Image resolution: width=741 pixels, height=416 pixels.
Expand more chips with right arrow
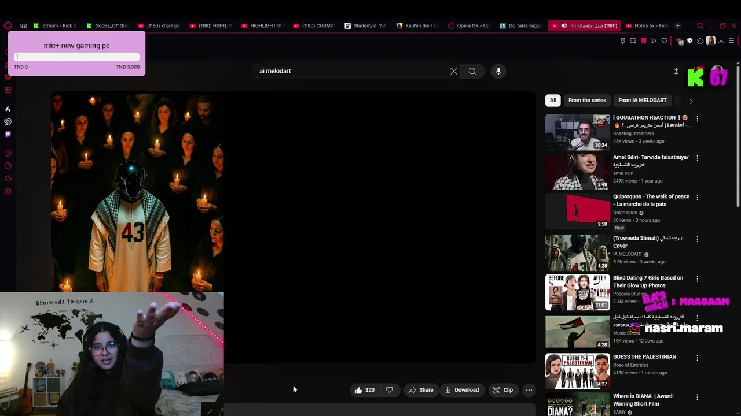click(691, 101)
